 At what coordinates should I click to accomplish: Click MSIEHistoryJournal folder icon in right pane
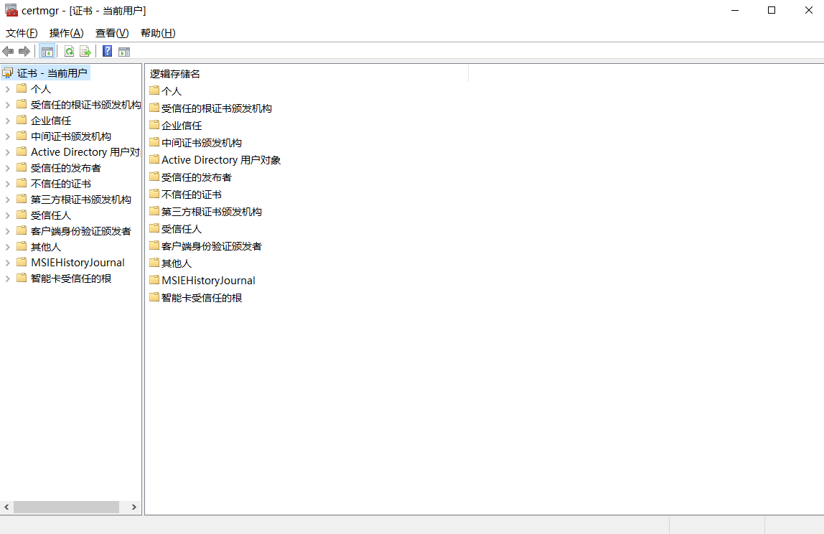click(x=154, y=280)
